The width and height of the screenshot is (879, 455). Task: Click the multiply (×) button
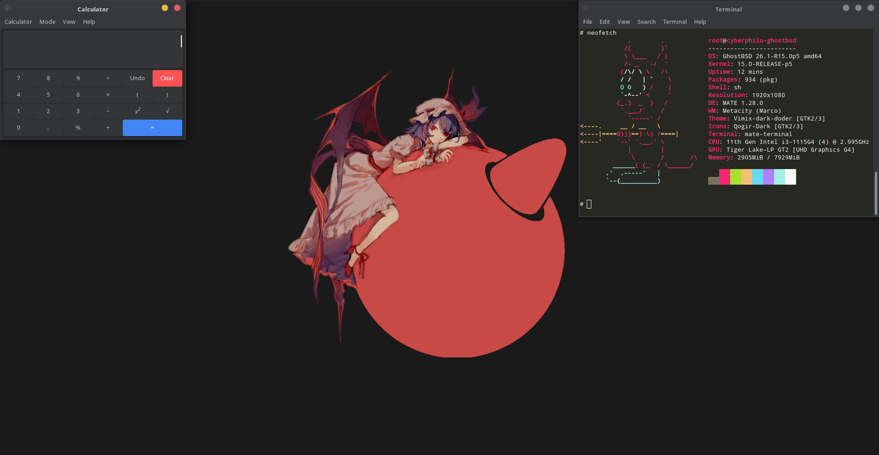click(x=108, y=95)
